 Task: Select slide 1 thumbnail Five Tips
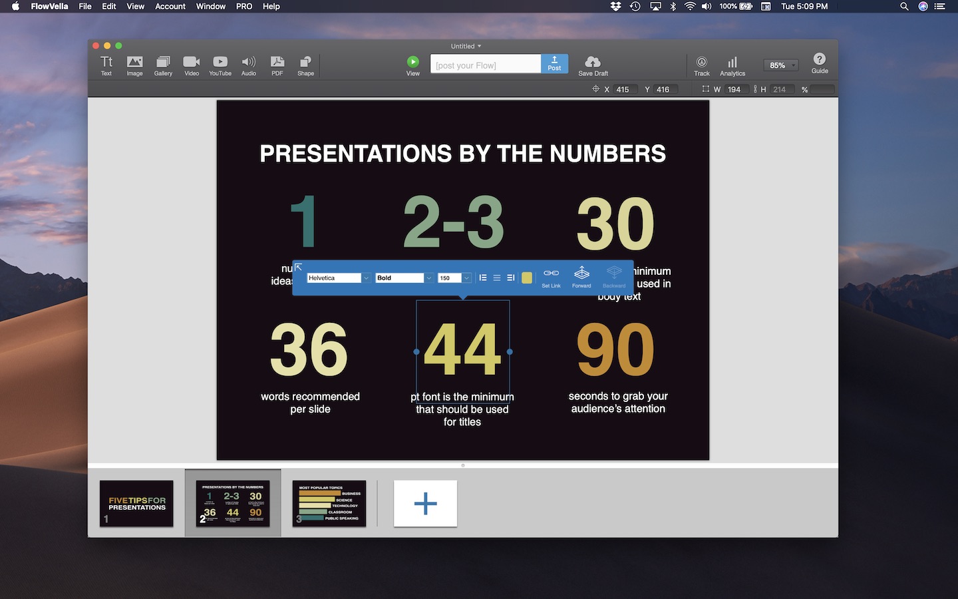(136, 503)
